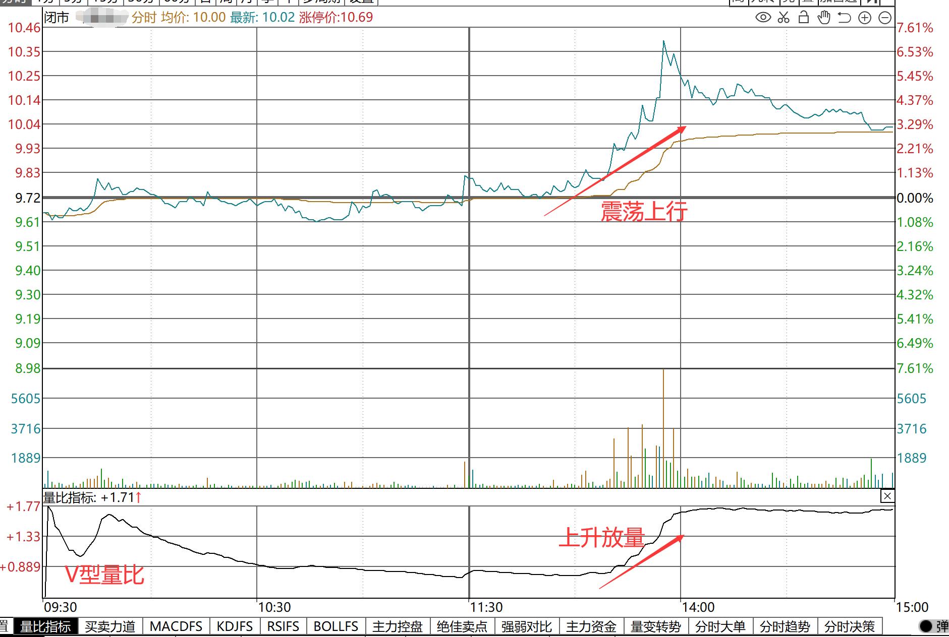The width and height of the screenshot is (949, 637).
Task: Click the 10.14 price axis label
Action: [24, 100]
